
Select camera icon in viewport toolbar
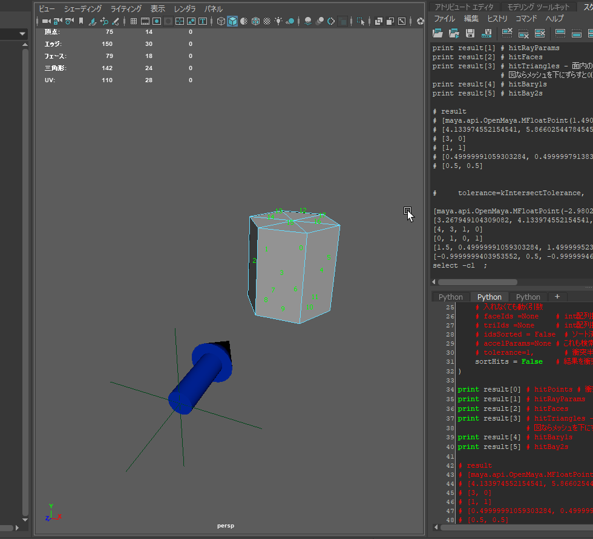[46, 21]
